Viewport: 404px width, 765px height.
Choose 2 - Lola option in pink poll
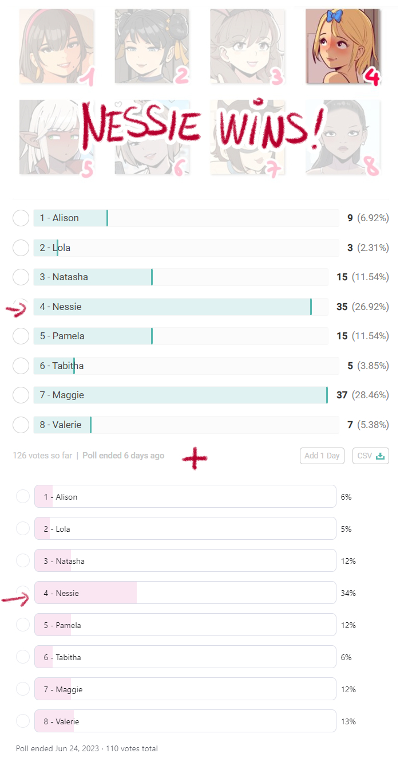[185, 528]
